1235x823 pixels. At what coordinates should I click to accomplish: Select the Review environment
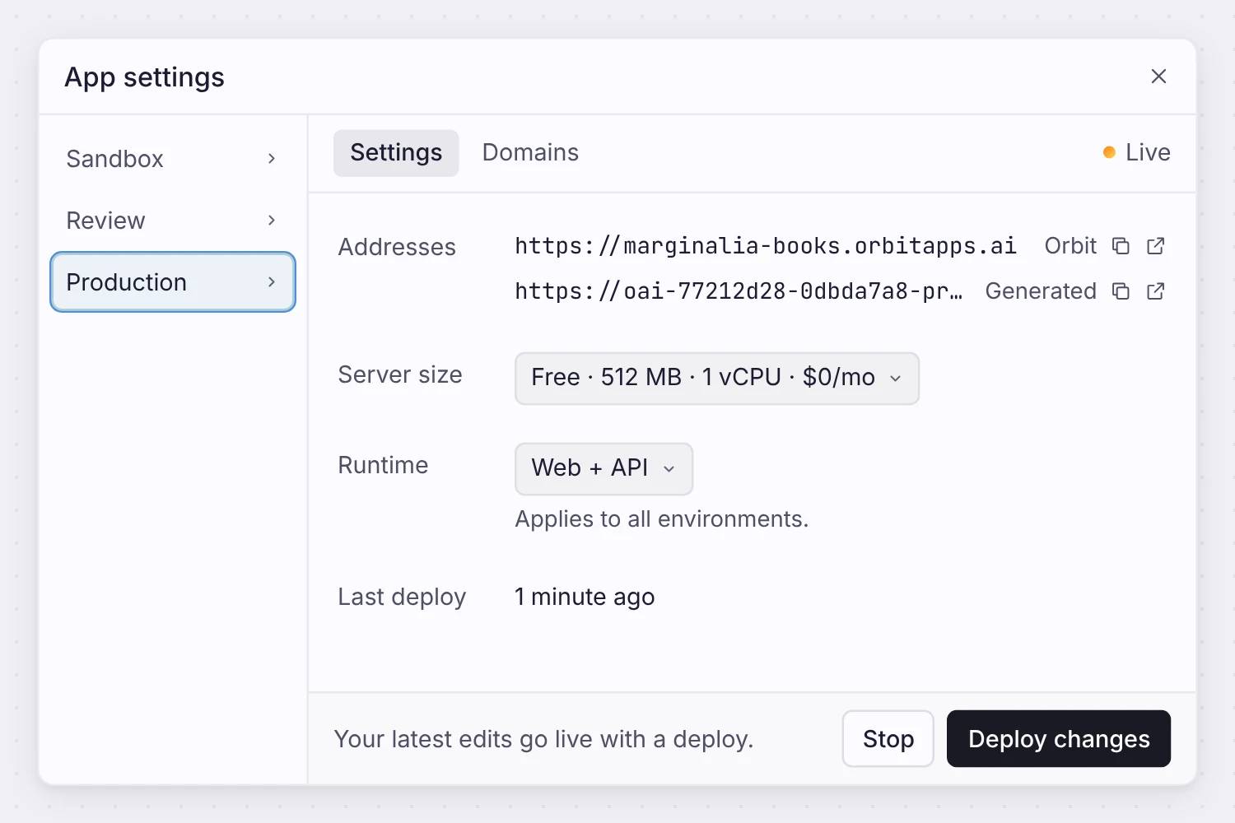coord(173,221)
